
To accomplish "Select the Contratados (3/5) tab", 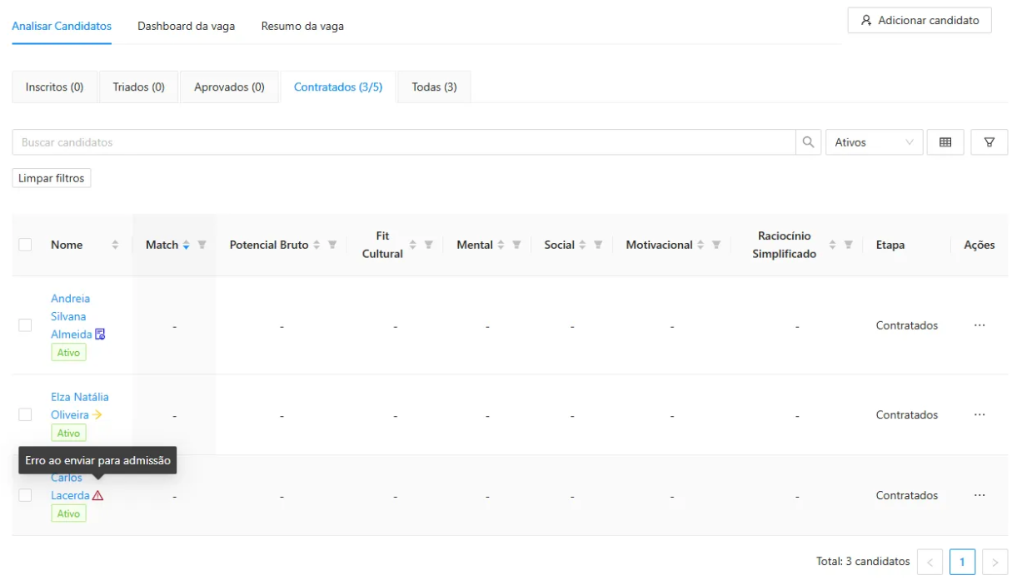I will coord(338,87).
